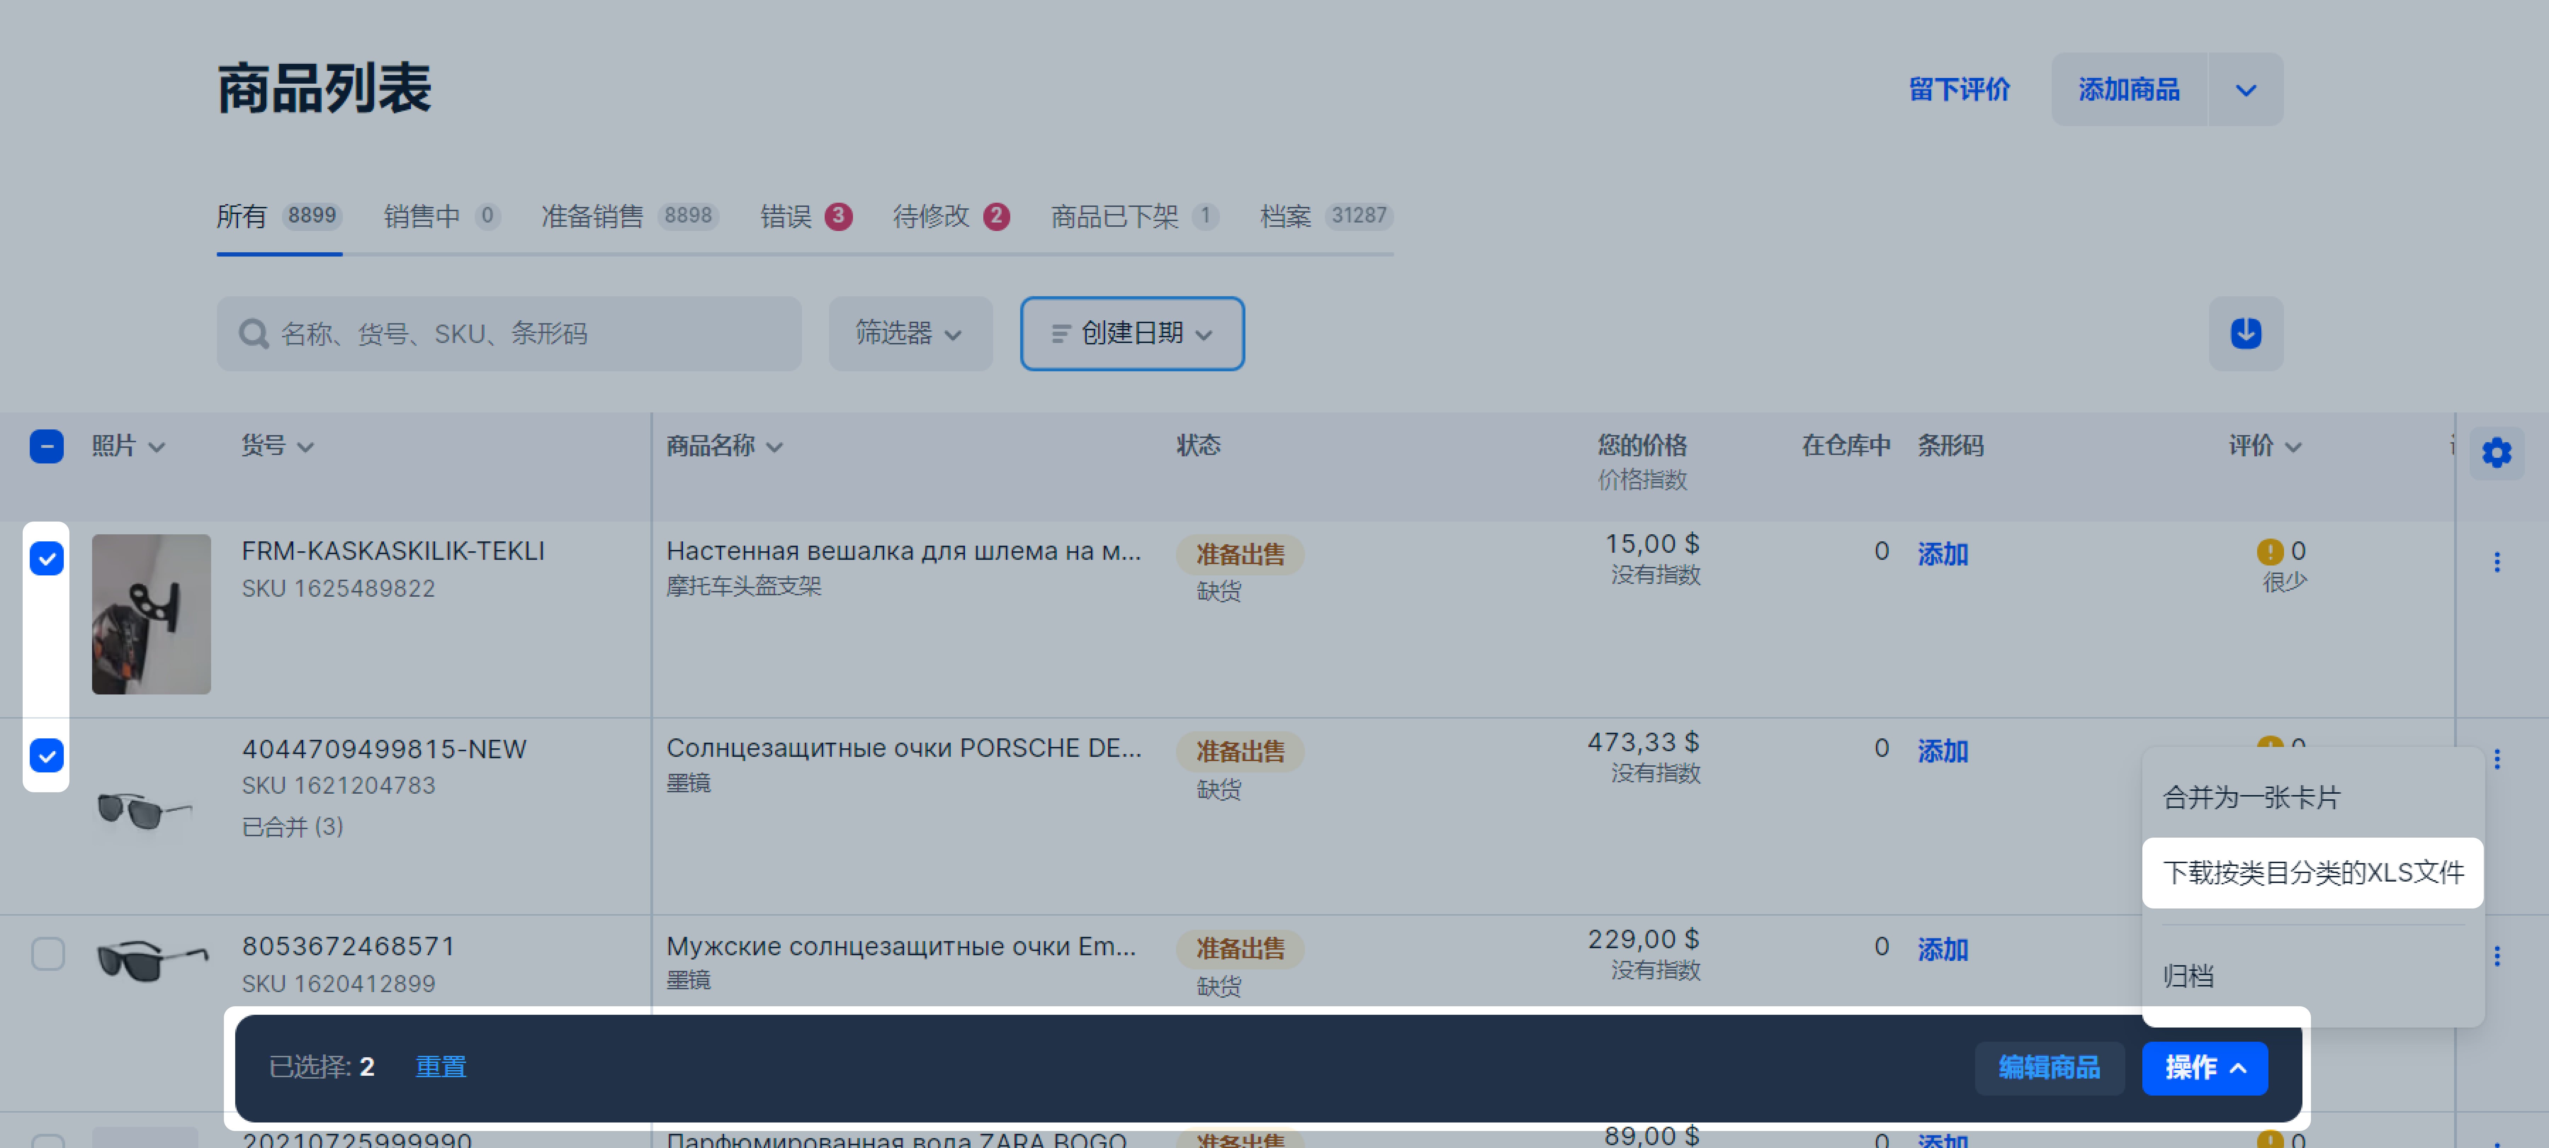Click 添加 barcode link for FRM-KASKASKILIK-TEKLI
The width and height of the screenshot is (2549, 1148).
coord(1943,554)
